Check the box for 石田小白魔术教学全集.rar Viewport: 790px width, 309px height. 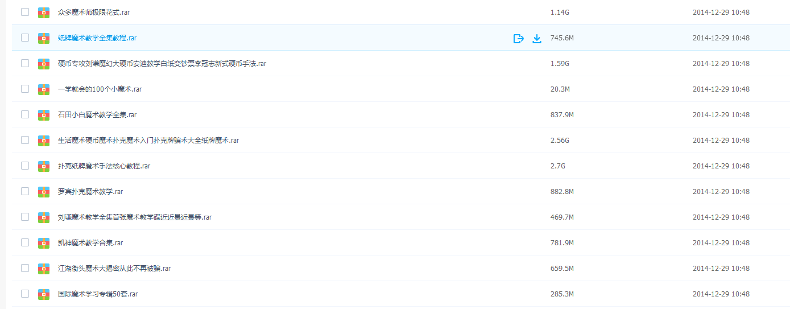click(25, 114)
